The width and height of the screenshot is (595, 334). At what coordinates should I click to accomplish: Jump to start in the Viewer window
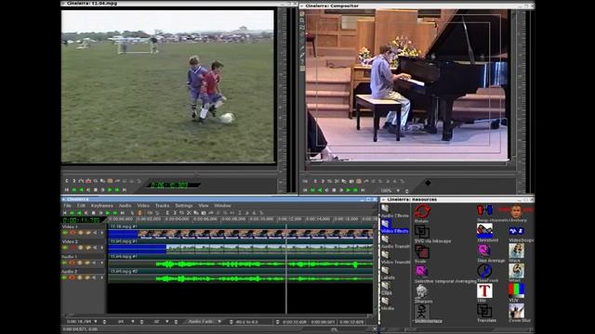click(67, 189)
